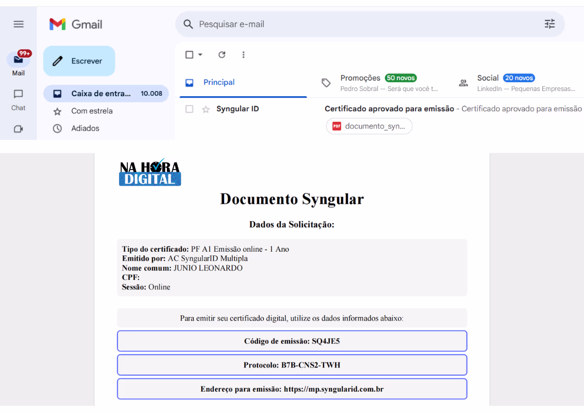Image resolution: width=584 pixels, height=413 pixels.
Task: Click the Nome comum JUNIO LEONARDO line
Action: point(182,268)
